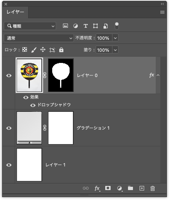
Task: Hide the レイヤー 1 layer
Action: (9, 165)
